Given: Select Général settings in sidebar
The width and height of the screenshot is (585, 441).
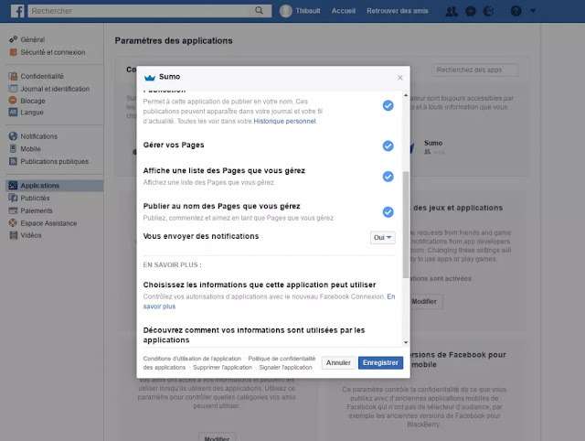Looking at the screenshot, I should click(x=33, y=39).
